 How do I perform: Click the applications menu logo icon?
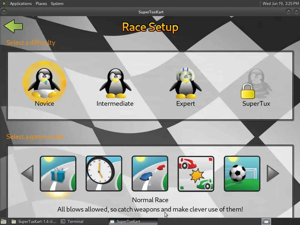point(5,4)
